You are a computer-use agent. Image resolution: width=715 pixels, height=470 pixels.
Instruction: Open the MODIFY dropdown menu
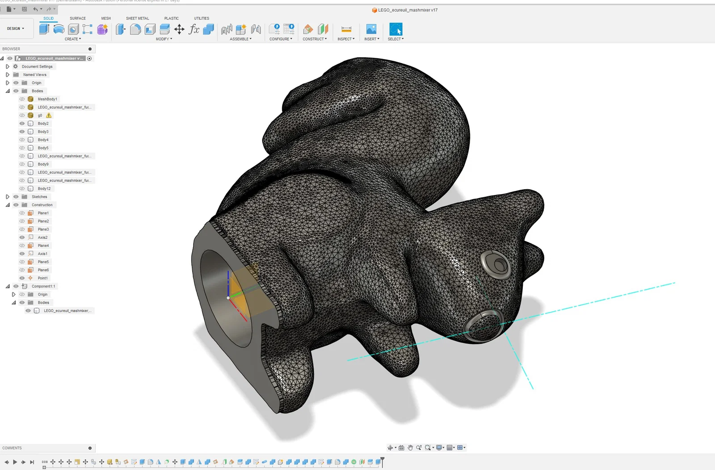click(164, 39)
